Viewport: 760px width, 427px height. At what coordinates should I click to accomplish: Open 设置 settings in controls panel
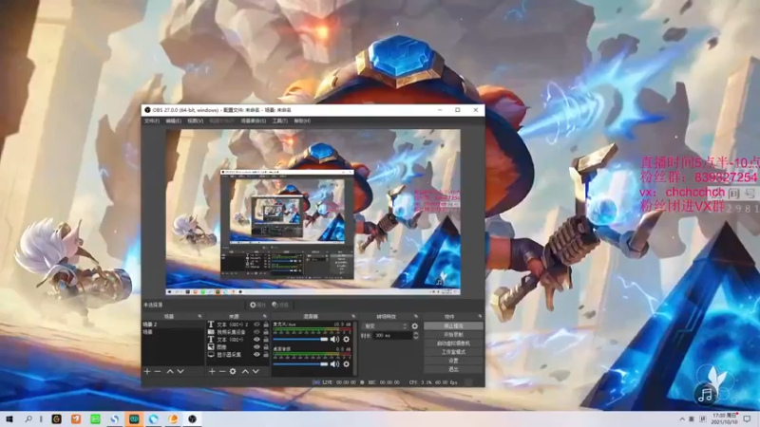[453, 361]
